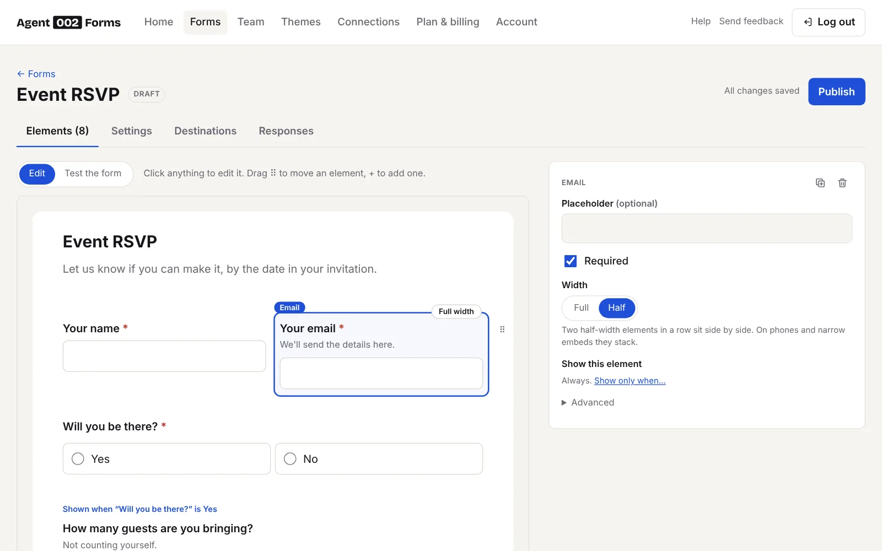Click the Publish button
The width and height of the screenshot is (882, 551).
click(x=836, y=91)
